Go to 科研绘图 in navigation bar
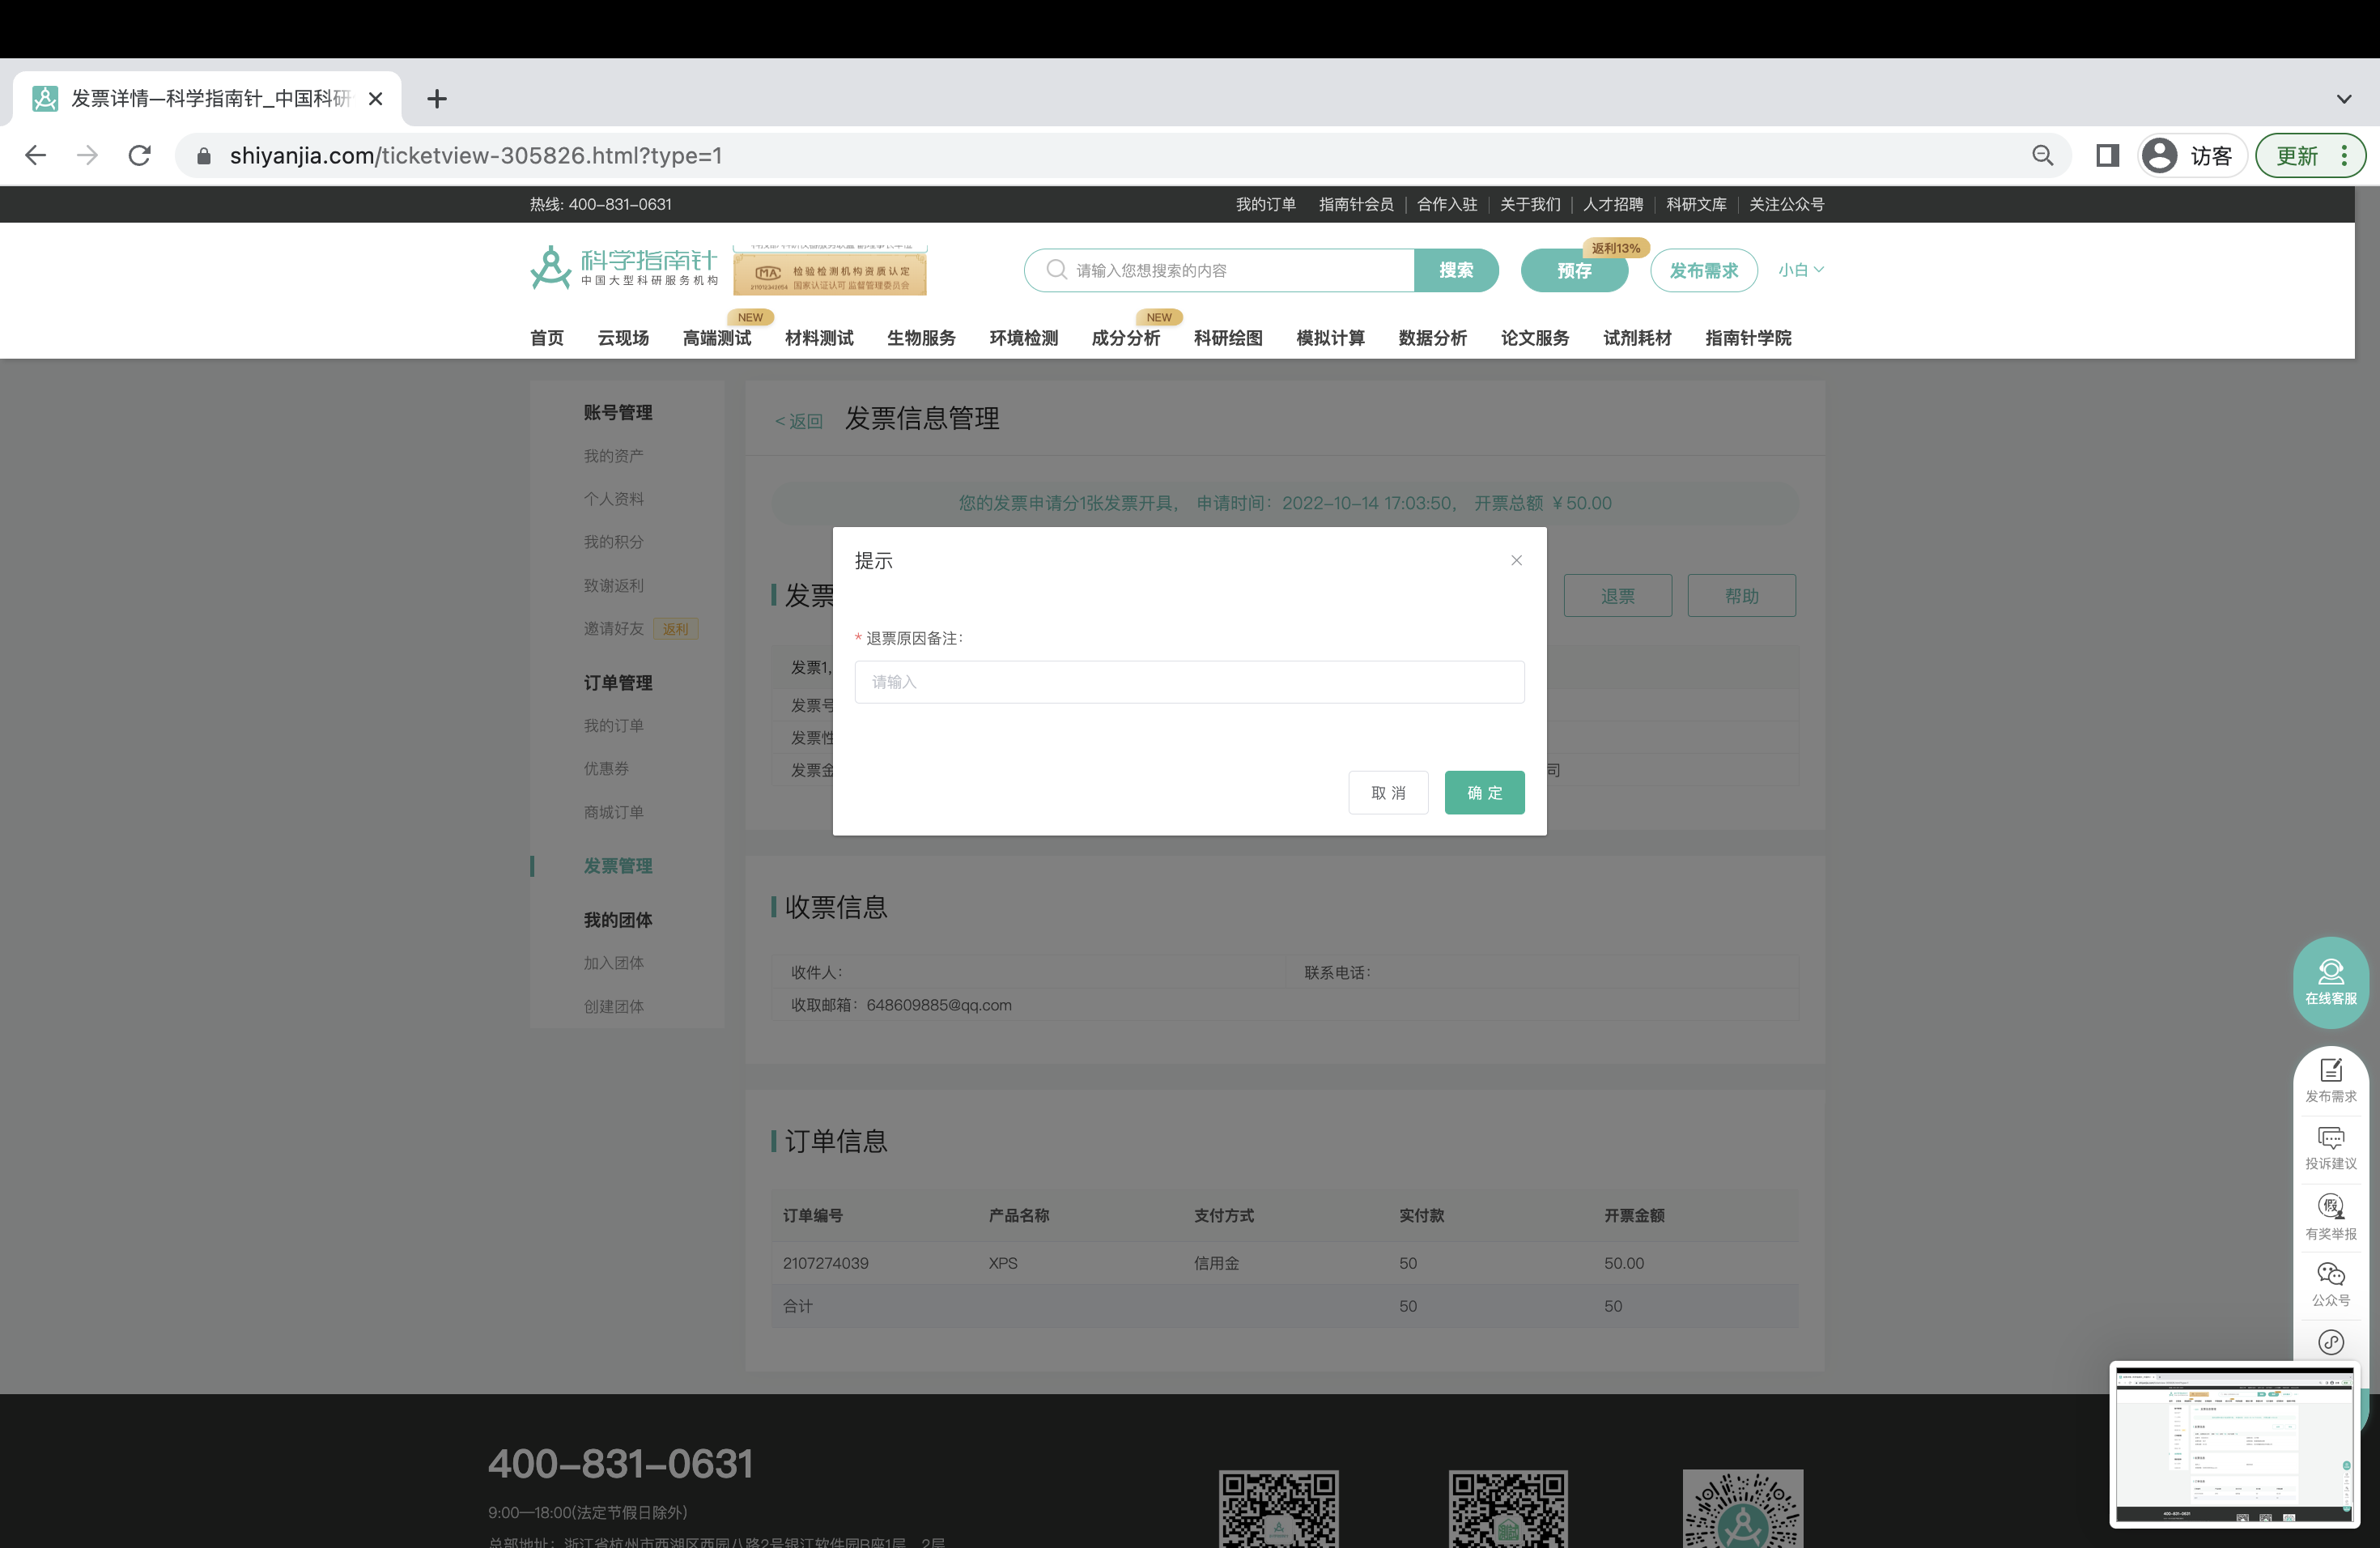Viewport: 2380px width, 1548px height. pos(1227,338)
